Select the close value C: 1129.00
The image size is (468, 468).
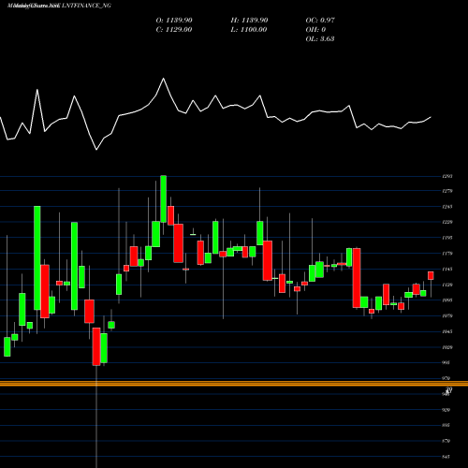point(174,30)
